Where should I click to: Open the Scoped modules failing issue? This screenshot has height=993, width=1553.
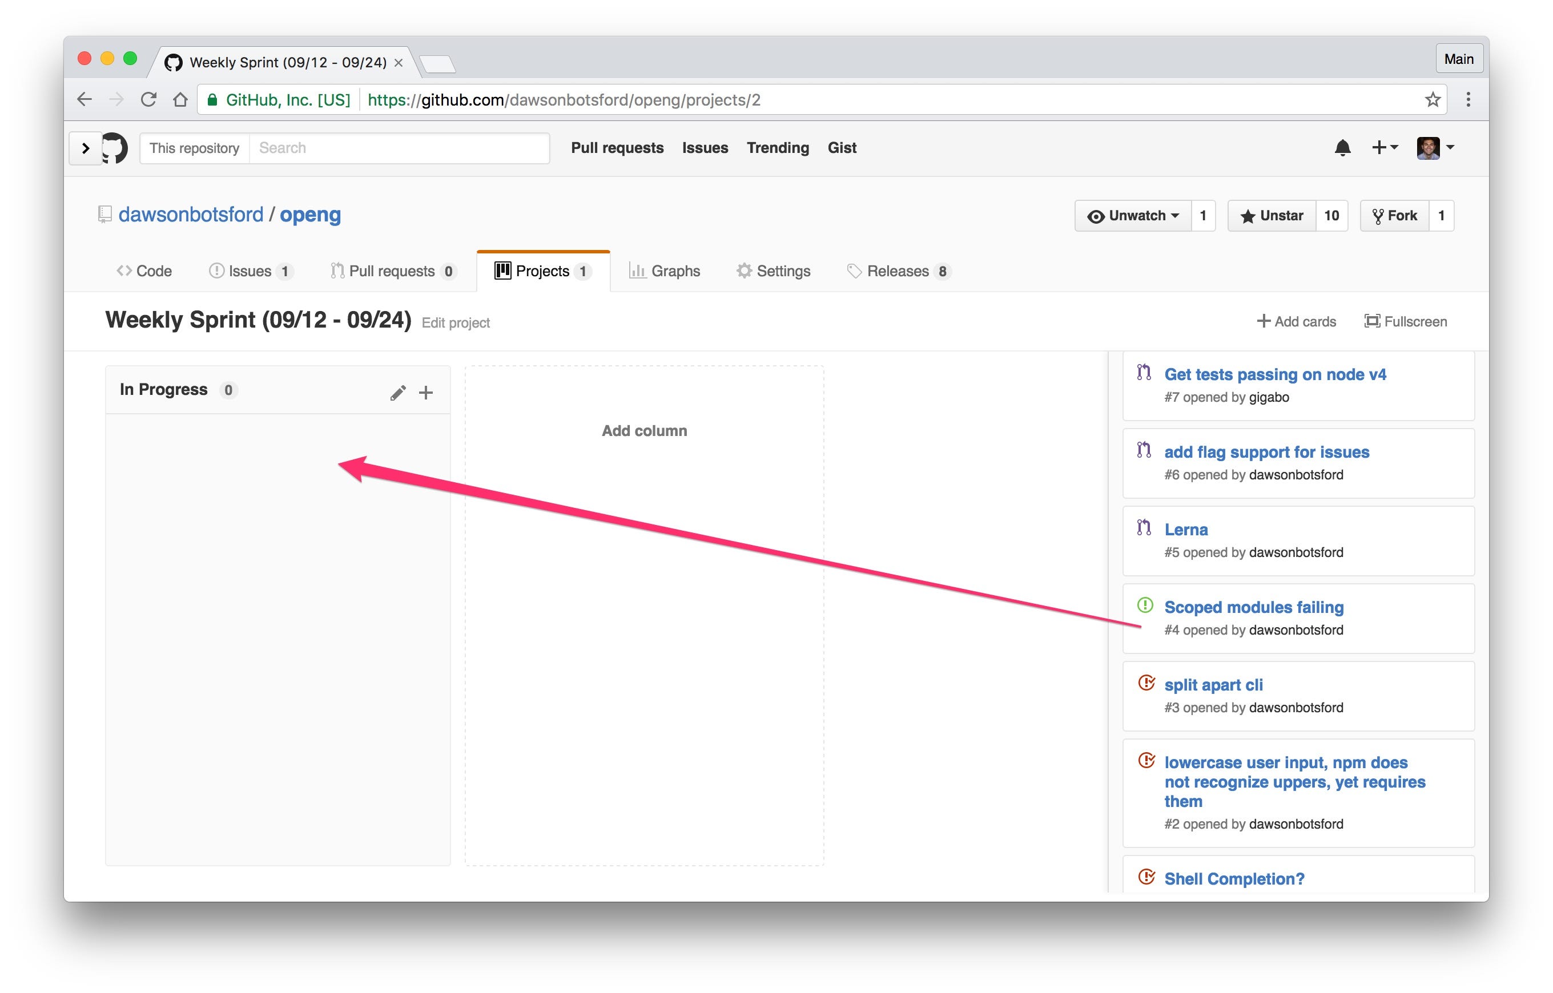coord(1254,607)
